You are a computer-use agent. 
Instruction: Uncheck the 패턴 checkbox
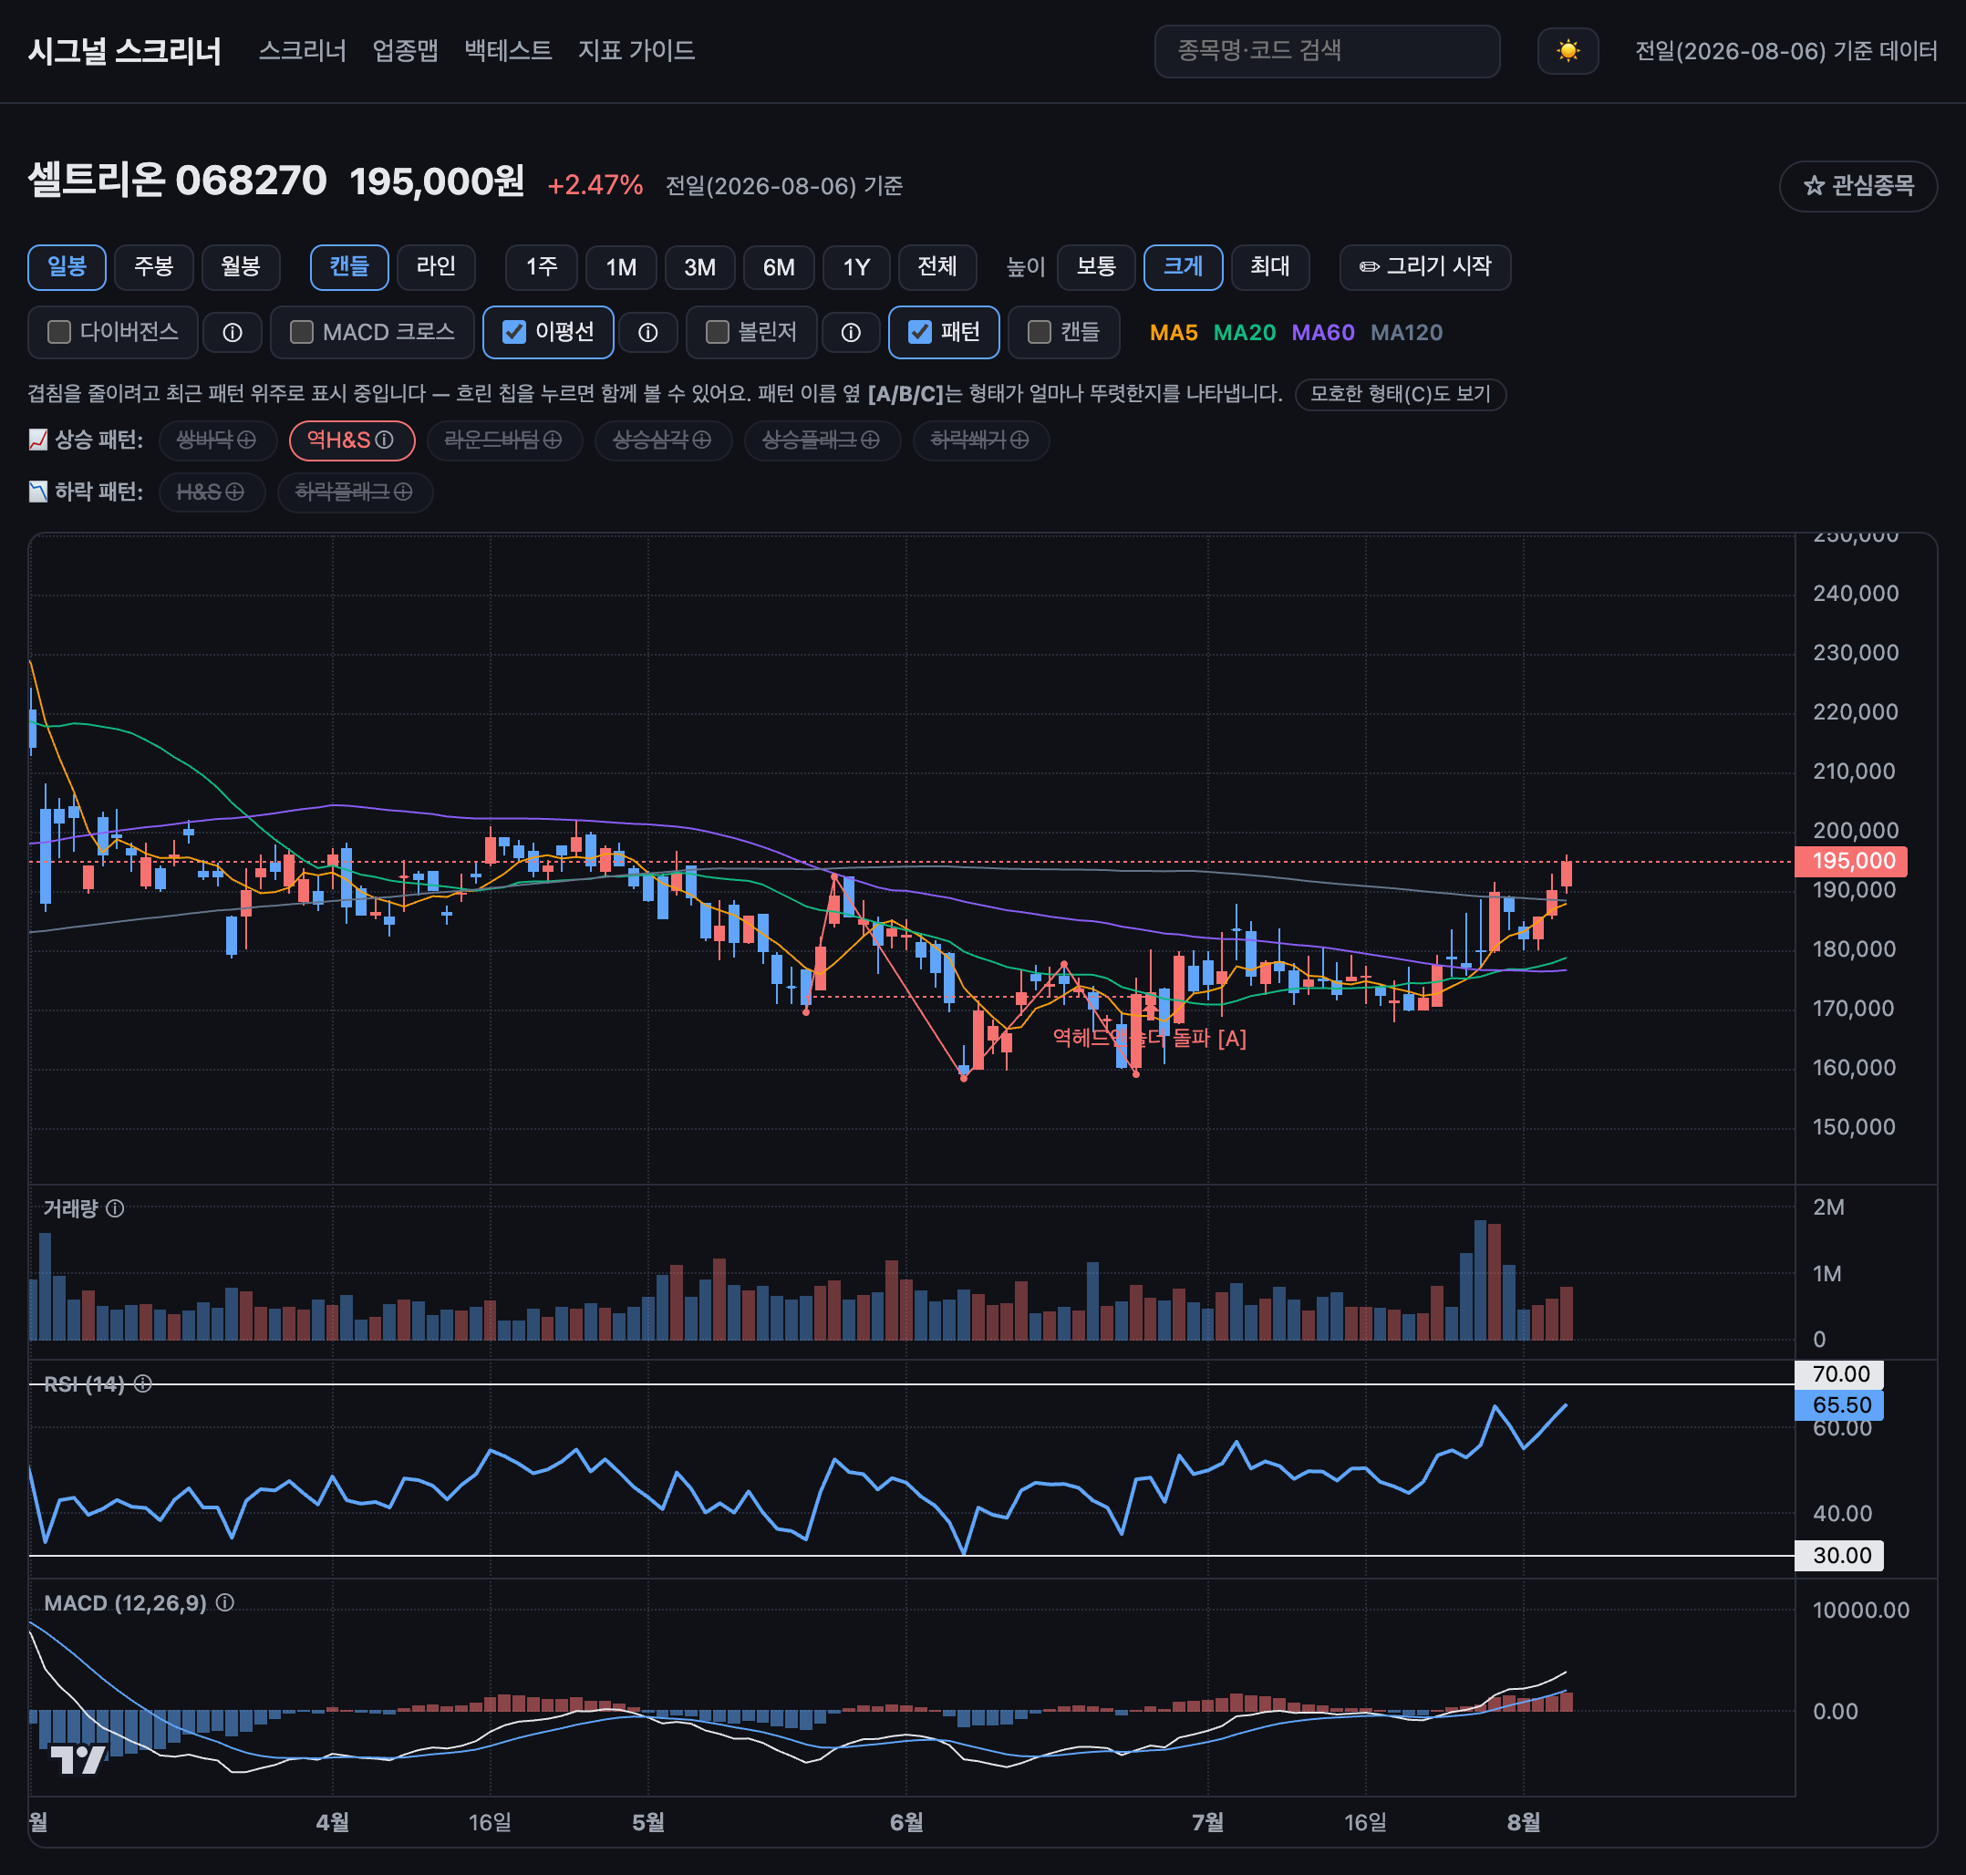(x=919, y=332)
